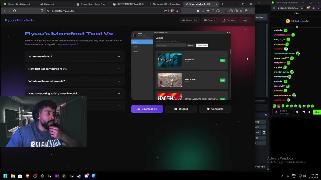Switch to Manifests / LUA Usage Guide tab

(x=166, y=4)
